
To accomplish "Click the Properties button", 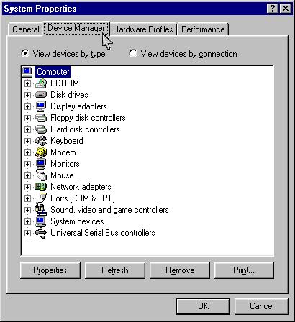I will pos(50,270).
